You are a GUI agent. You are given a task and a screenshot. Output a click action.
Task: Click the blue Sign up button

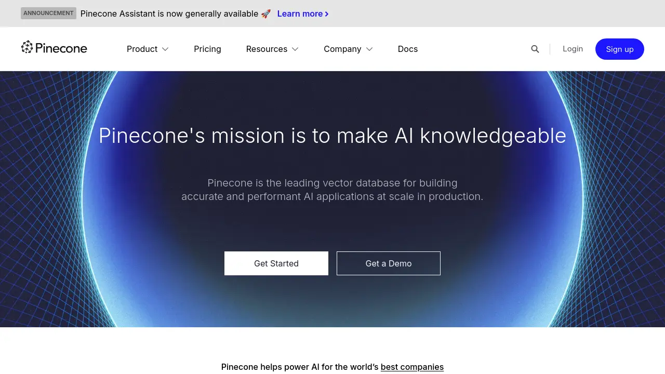pos(620,49)
